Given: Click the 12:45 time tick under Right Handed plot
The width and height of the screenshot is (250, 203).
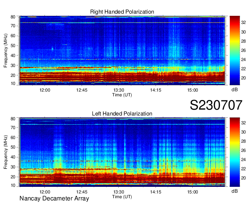Looking at the screenshot, I should click(x=82, y=90).
